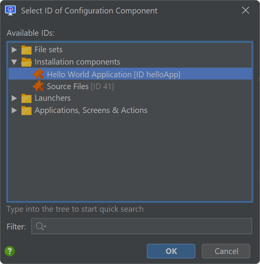Click the File sets folder icon
This screenshot has width=260, height=264.
(x=26, y=50)
